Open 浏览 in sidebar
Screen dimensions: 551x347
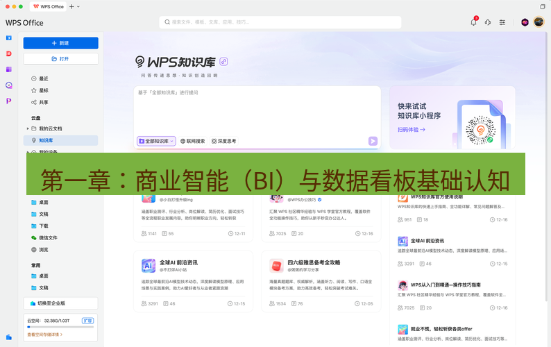[60, 250]
